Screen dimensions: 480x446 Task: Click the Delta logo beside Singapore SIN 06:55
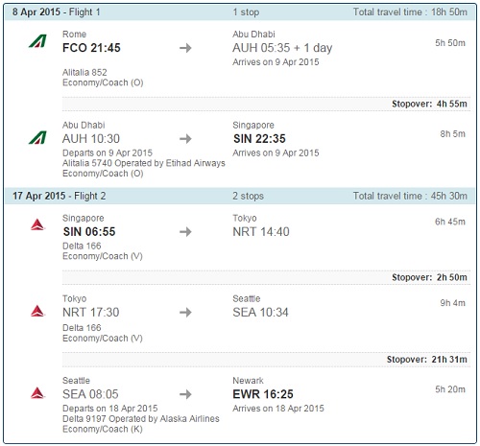[x=37, y=224]
